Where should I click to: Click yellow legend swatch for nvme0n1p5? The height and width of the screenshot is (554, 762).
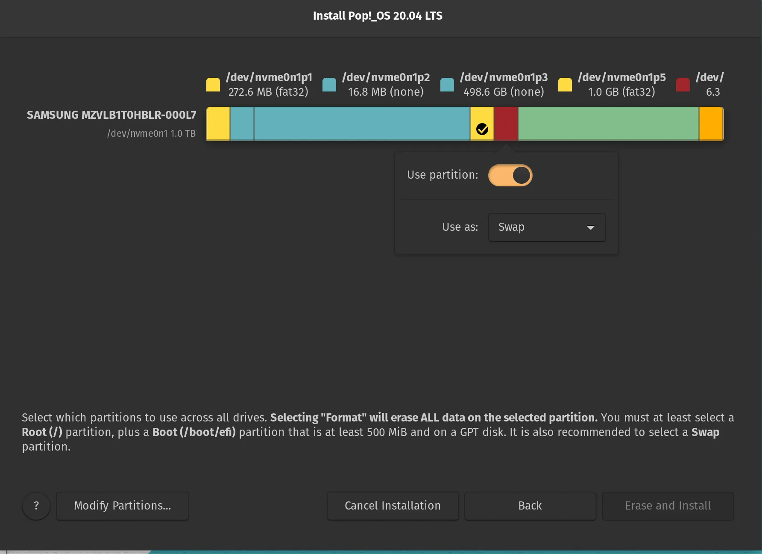(x=565, y=85)
